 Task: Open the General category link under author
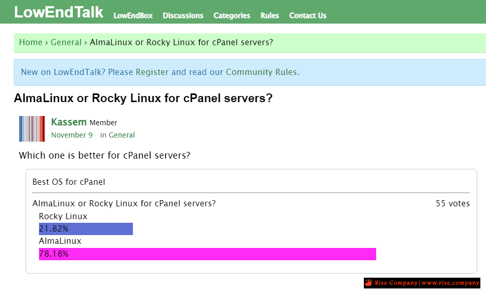coord(122,135)
